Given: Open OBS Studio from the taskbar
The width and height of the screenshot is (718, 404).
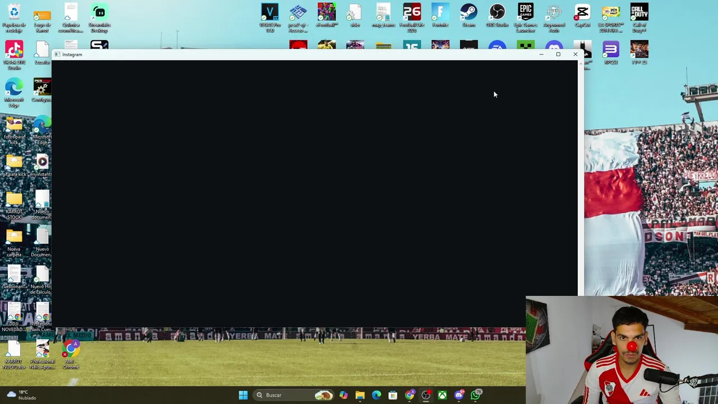Looking at the screenshot, I should (x=426, y=395).
